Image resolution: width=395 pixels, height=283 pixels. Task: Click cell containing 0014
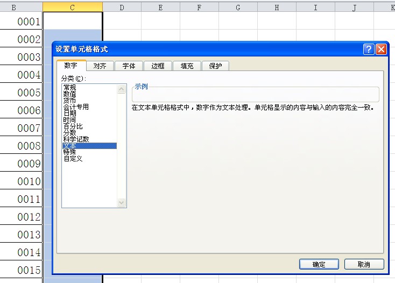(21, 252)
